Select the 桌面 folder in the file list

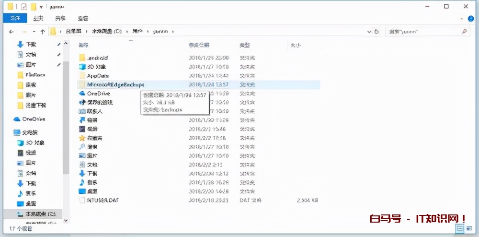point(88,191)
